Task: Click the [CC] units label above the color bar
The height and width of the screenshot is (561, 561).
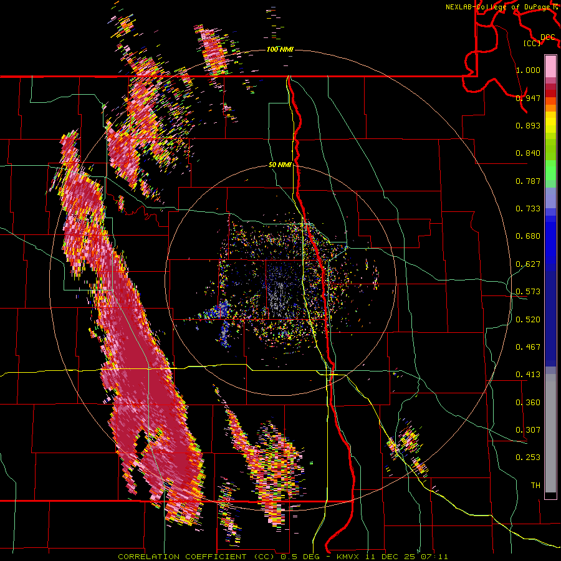Action: pos(532,43)
